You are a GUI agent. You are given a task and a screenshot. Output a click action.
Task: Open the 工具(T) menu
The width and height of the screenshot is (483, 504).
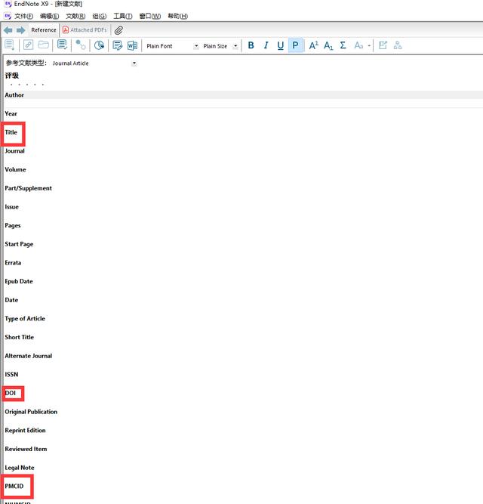122,16
